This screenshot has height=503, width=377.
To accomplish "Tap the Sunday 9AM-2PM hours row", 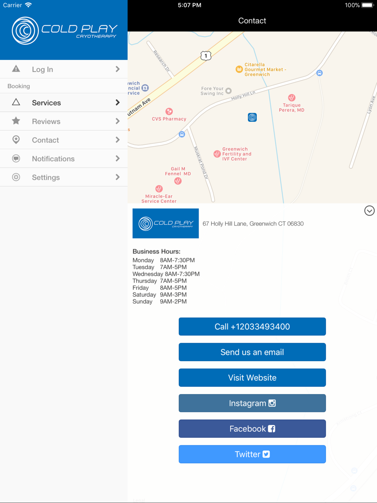I will point(159,301).
